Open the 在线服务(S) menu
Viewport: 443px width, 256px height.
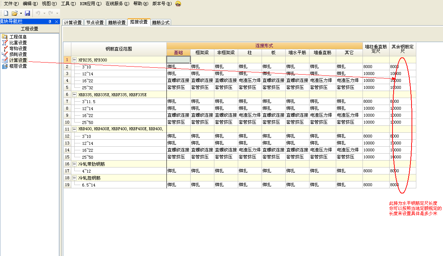point(117,3)
